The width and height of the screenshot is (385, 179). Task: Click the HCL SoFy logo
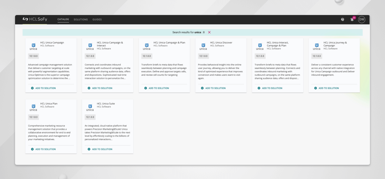point(35,19)
